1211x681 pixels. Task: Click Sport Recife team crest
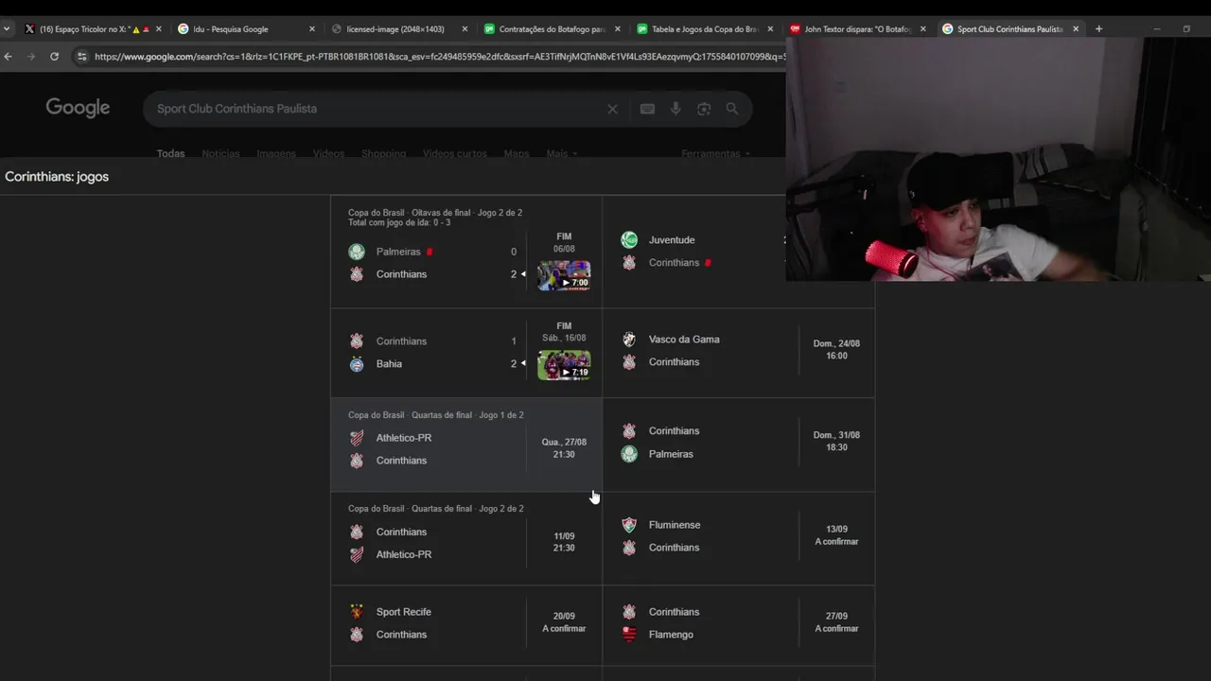[x=357, y=612]
